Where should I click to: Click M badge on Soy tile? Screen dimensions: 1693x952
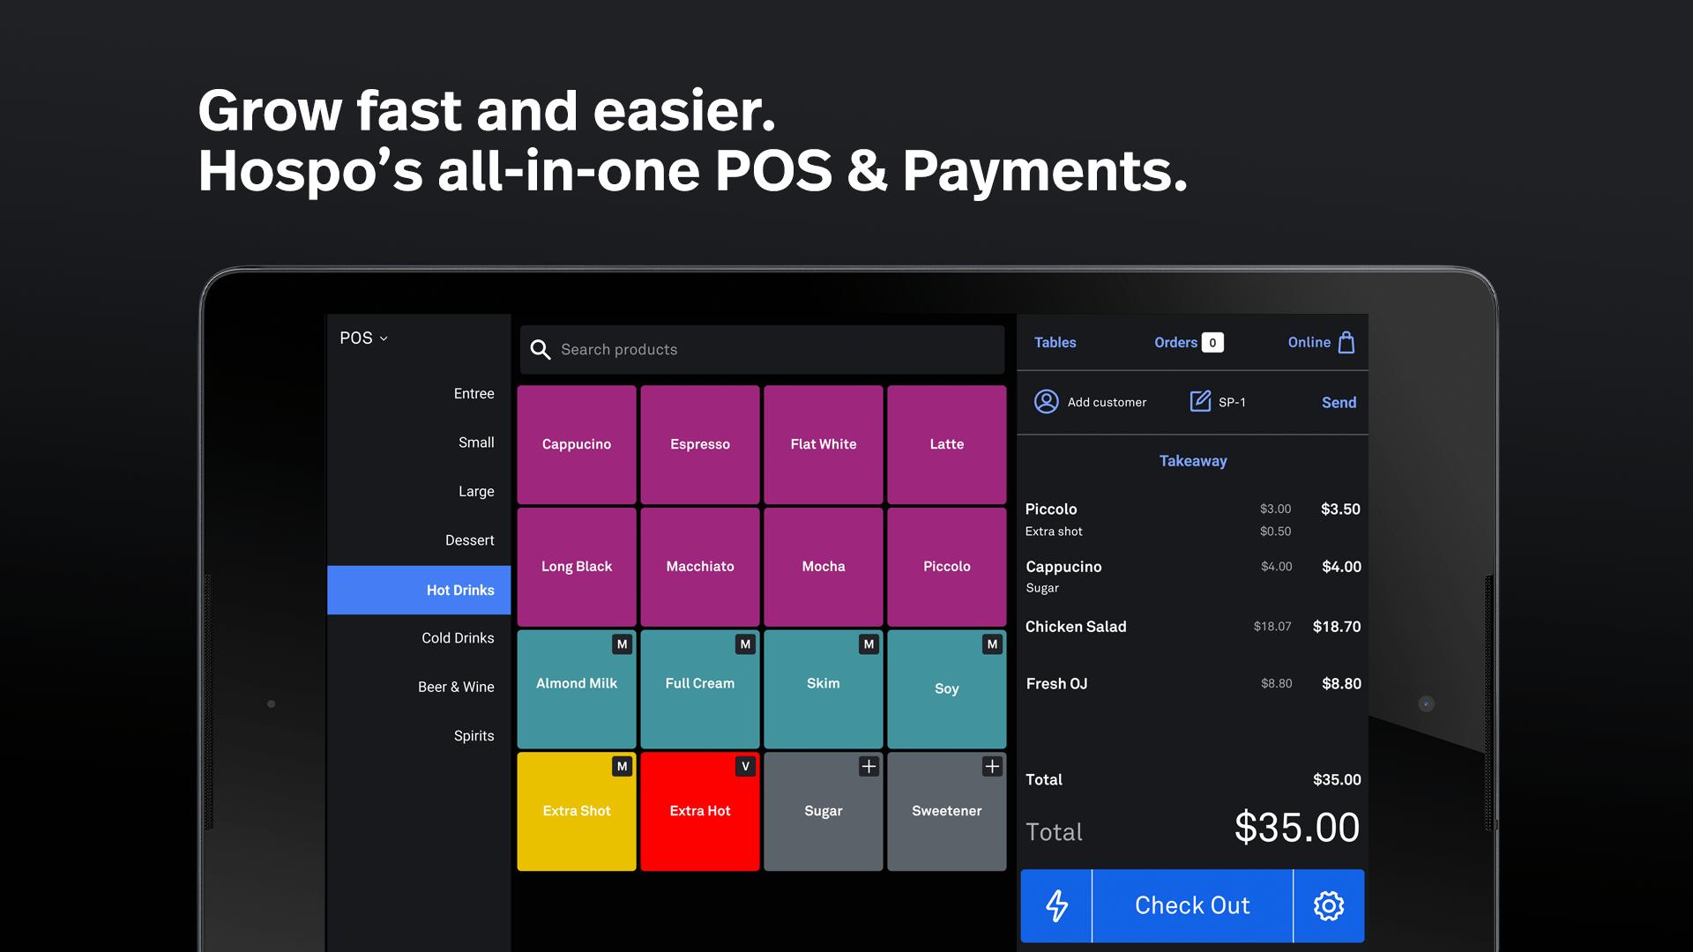(x=993, y=644)
